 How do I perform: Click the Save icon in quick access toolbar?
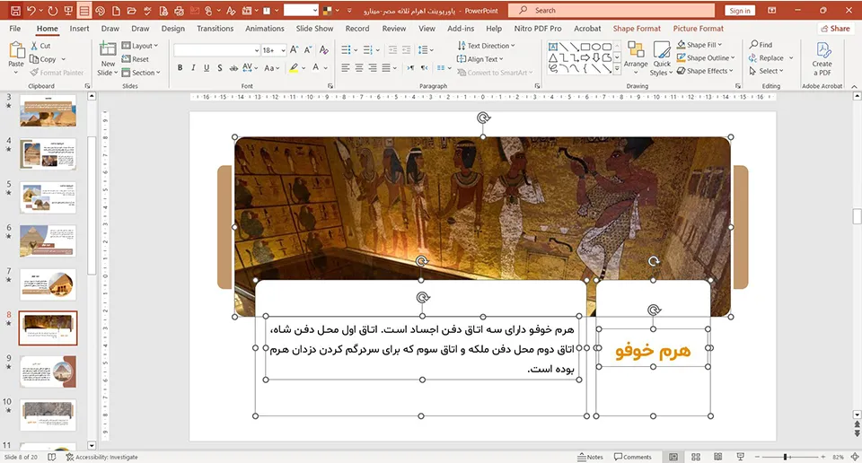coord(15,11)
